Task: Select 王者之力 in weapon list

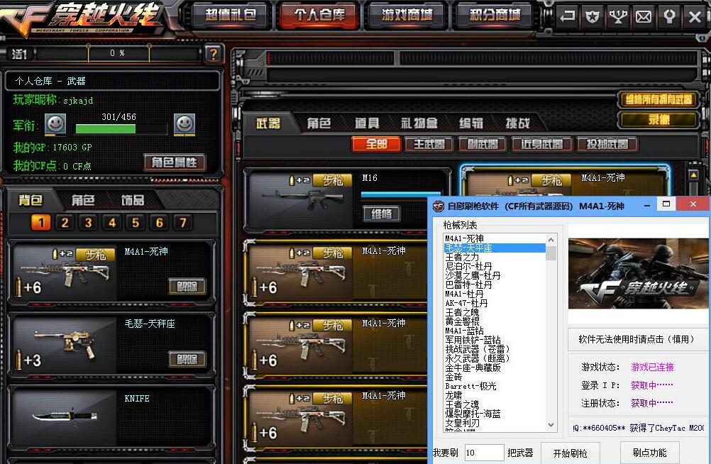Action: 495,257
